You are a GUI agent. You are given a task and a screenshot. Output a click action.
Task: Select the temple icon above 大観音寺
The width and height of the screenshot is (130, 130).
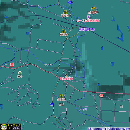pos(93,9)
